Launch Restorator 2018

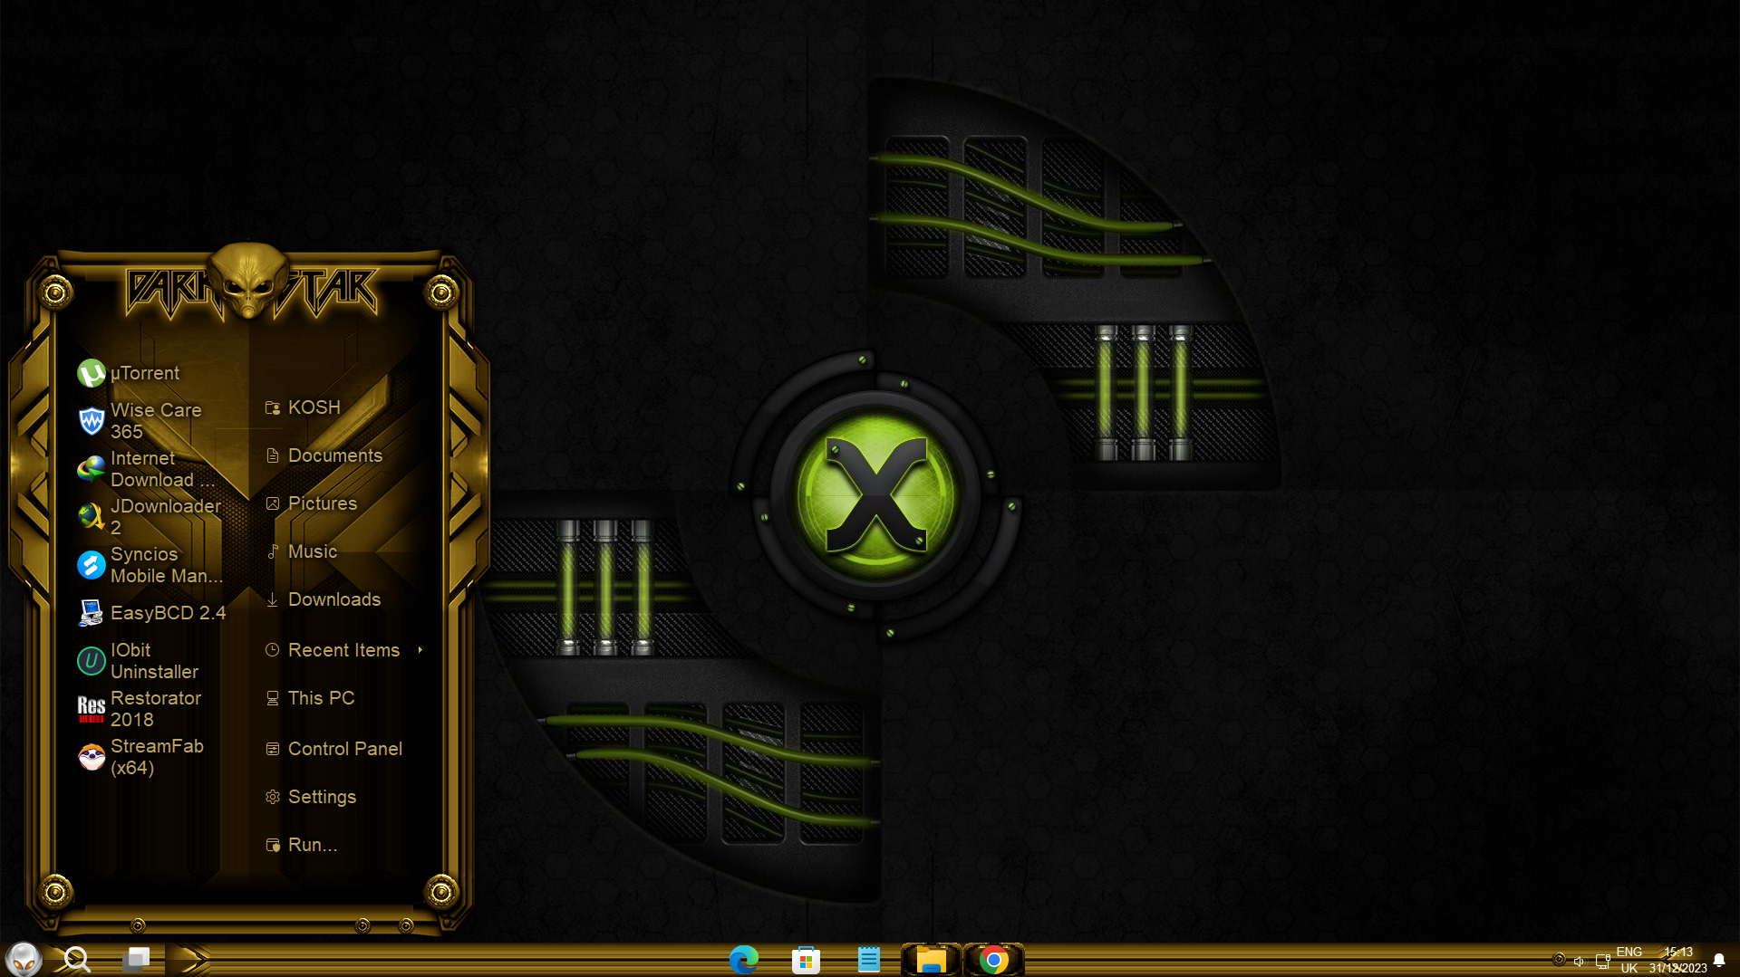tap(155, 708)
